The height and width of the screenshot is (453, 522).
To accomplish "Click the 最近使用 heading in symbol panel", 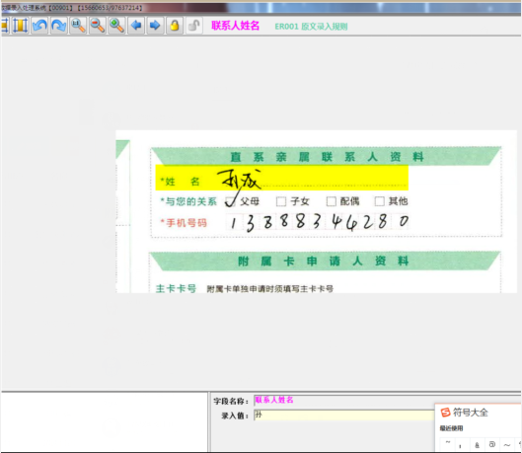I will pos(451,428).
